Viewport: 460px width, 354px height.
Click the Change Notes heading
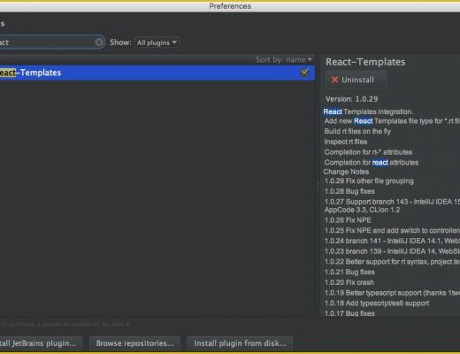click(x=346, y=172)
